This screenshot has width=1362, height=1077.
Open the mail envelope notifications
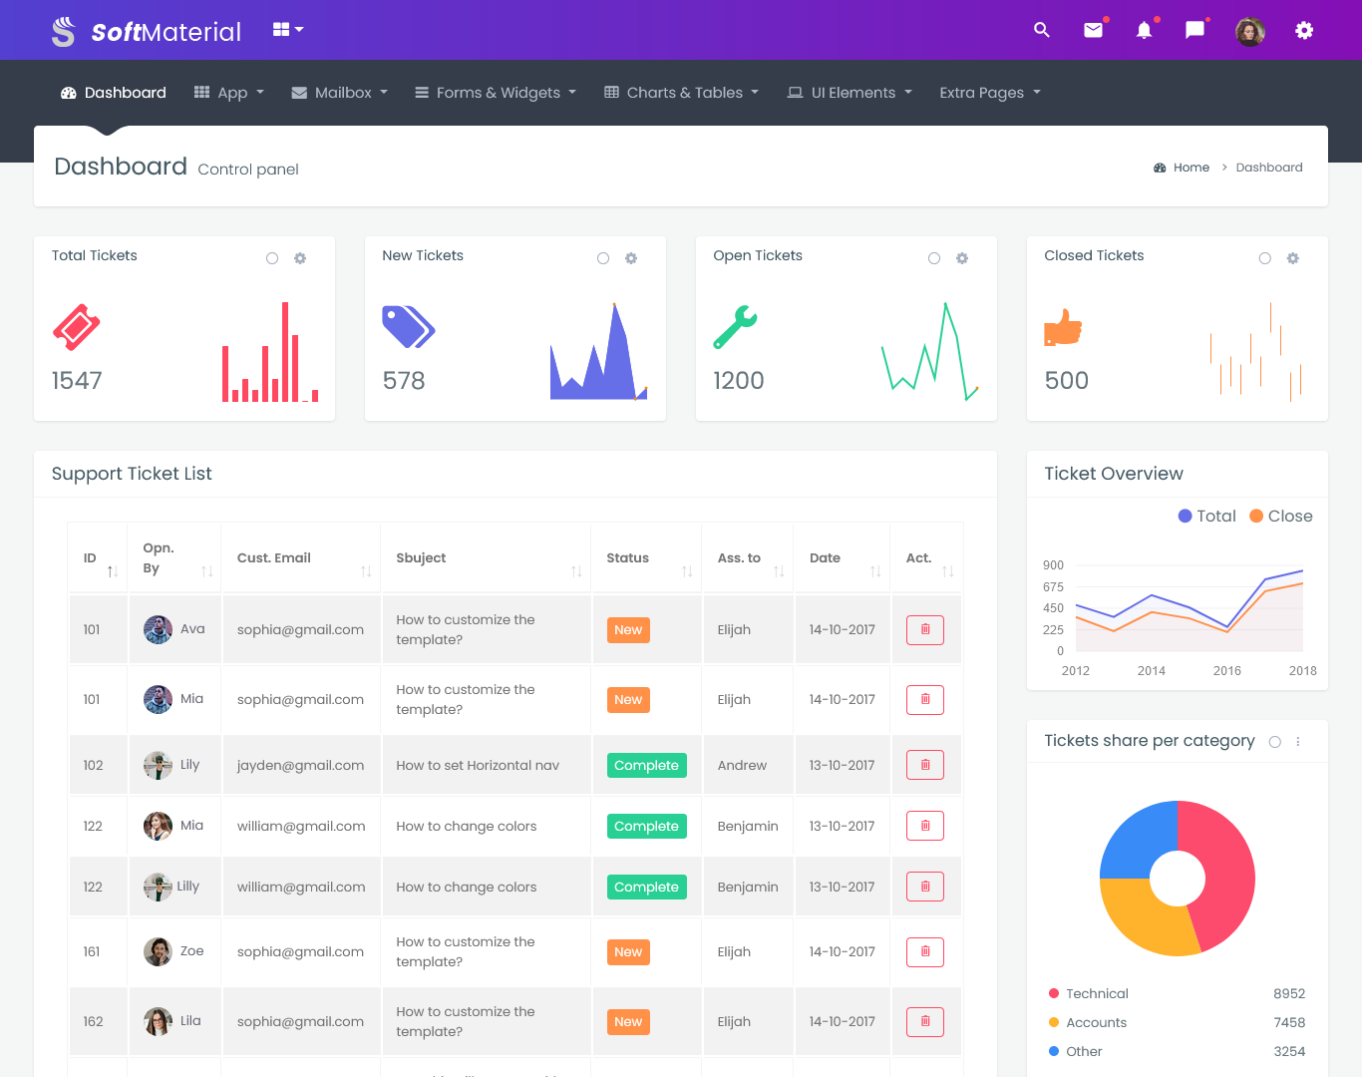1094,30
